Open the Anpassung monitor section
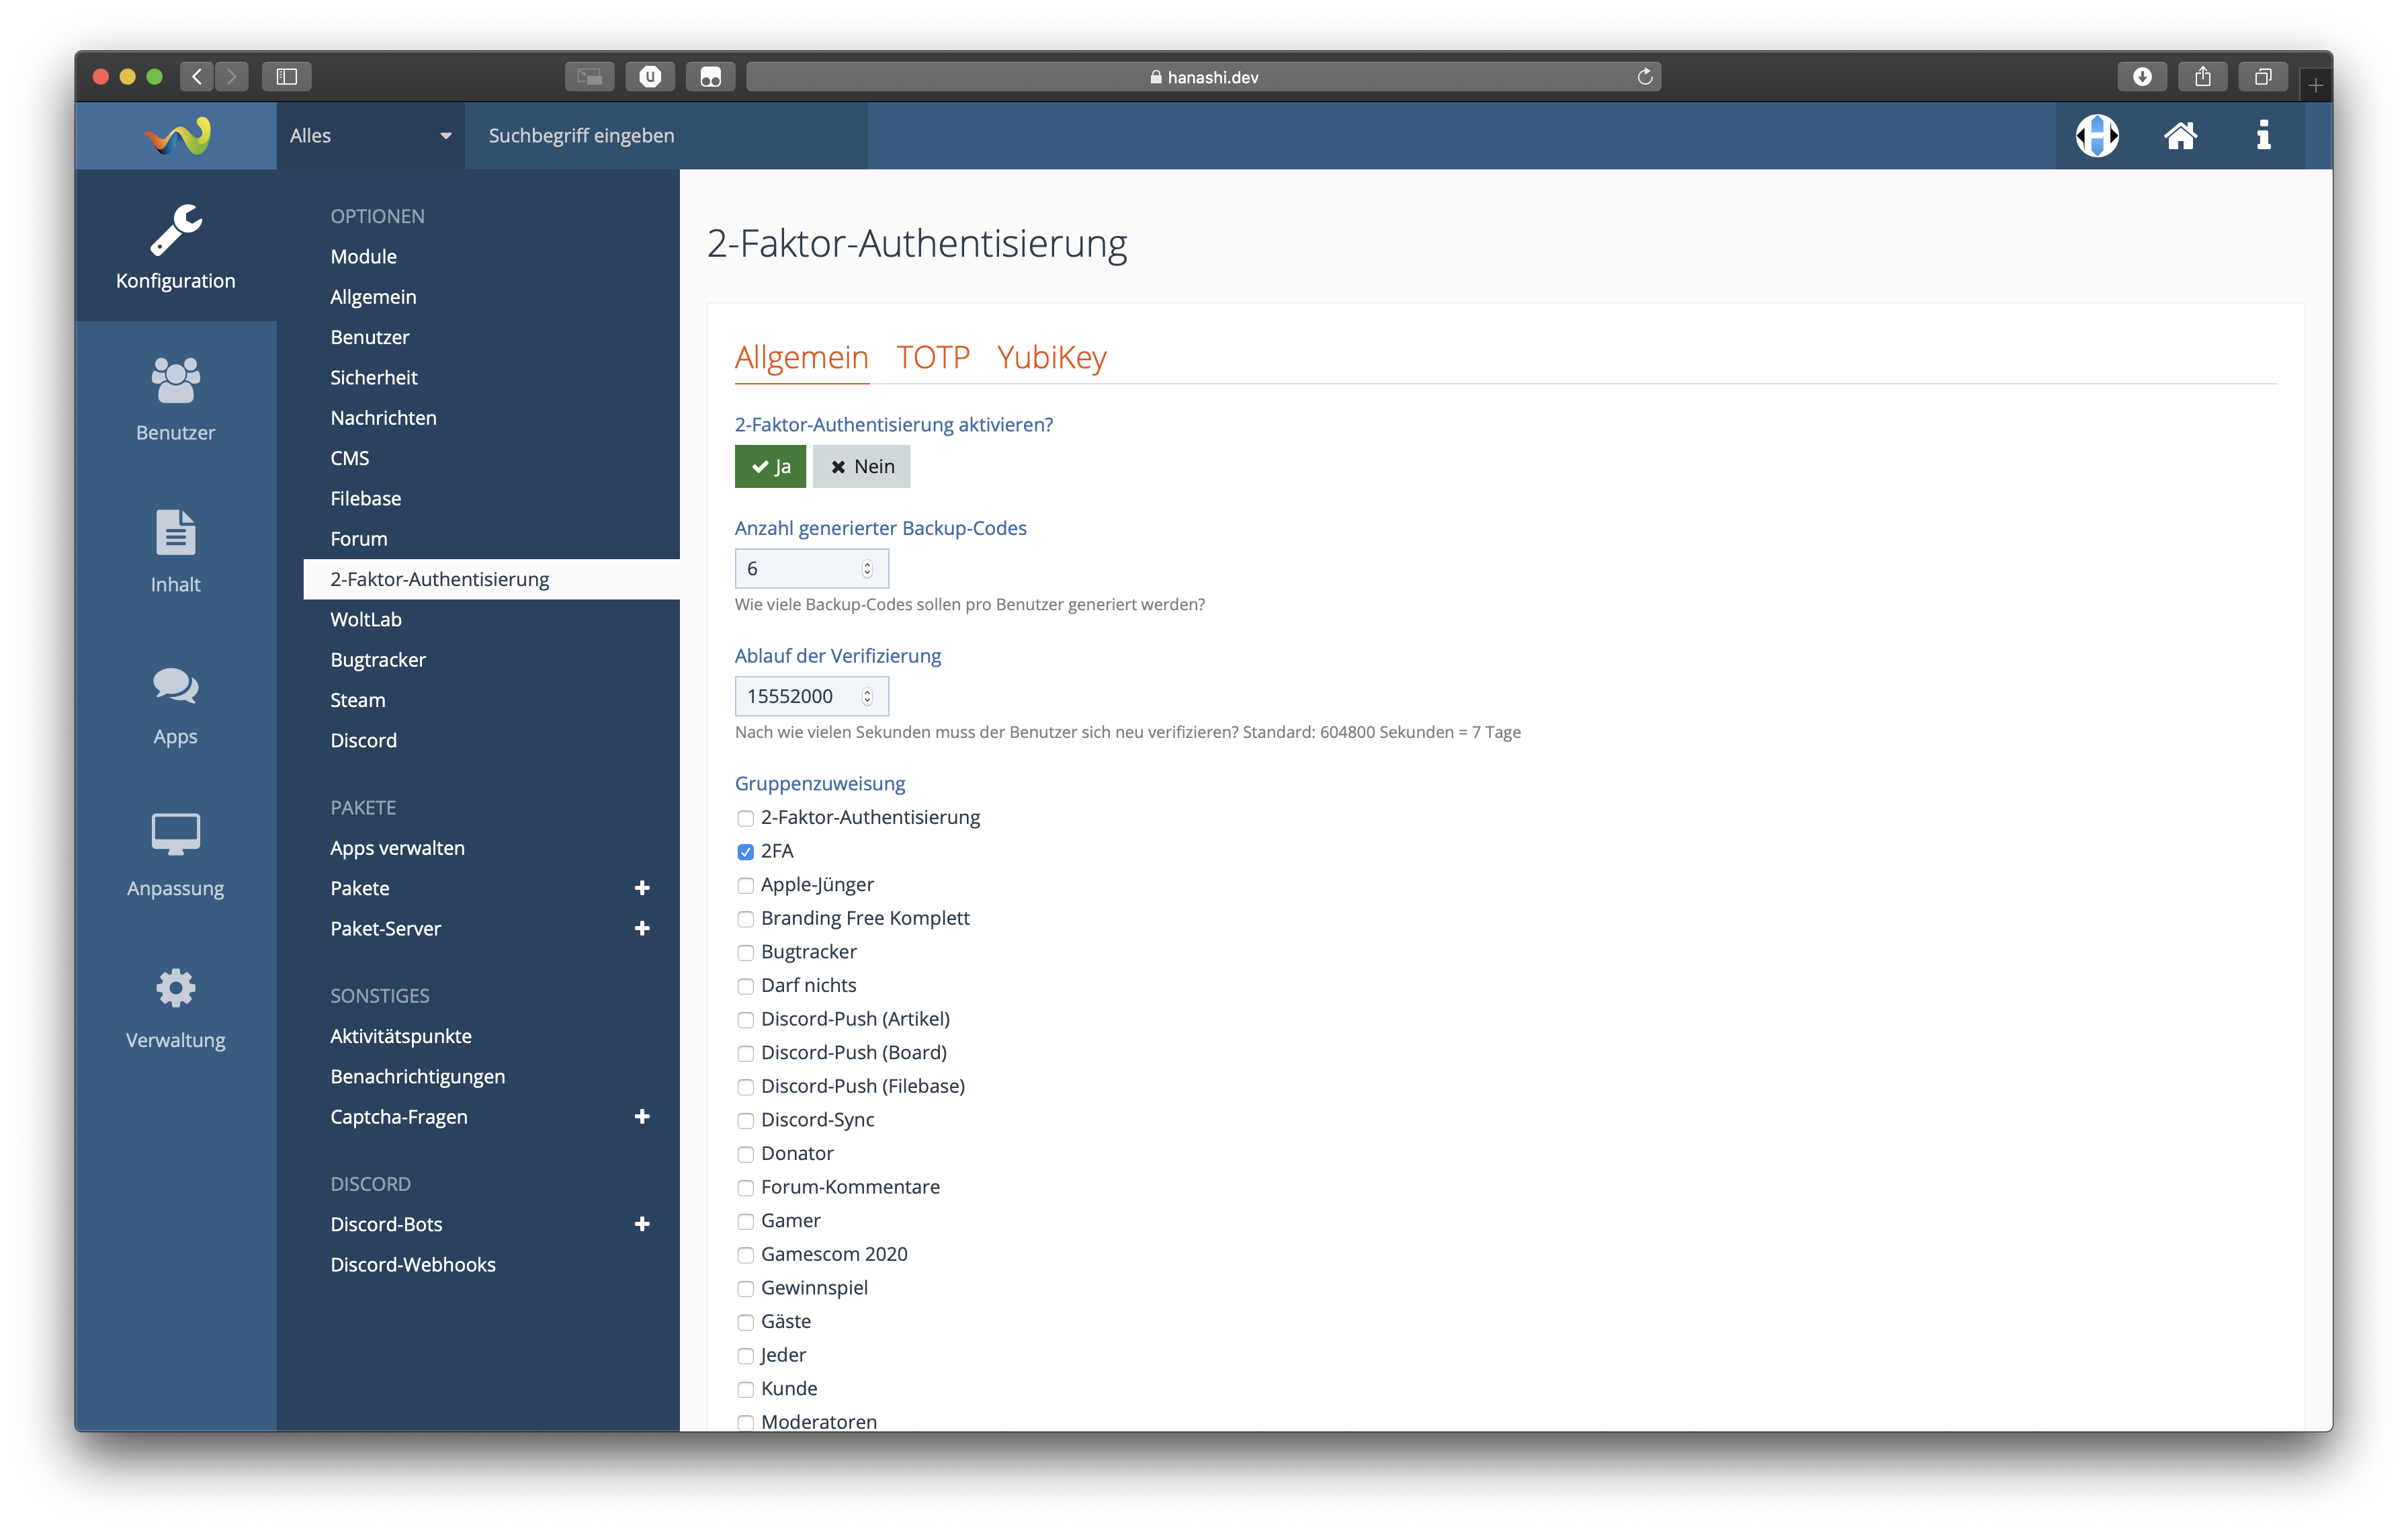Image resolution: width=2408 pixels, height=1531 pixels. [x=176, y=854]
